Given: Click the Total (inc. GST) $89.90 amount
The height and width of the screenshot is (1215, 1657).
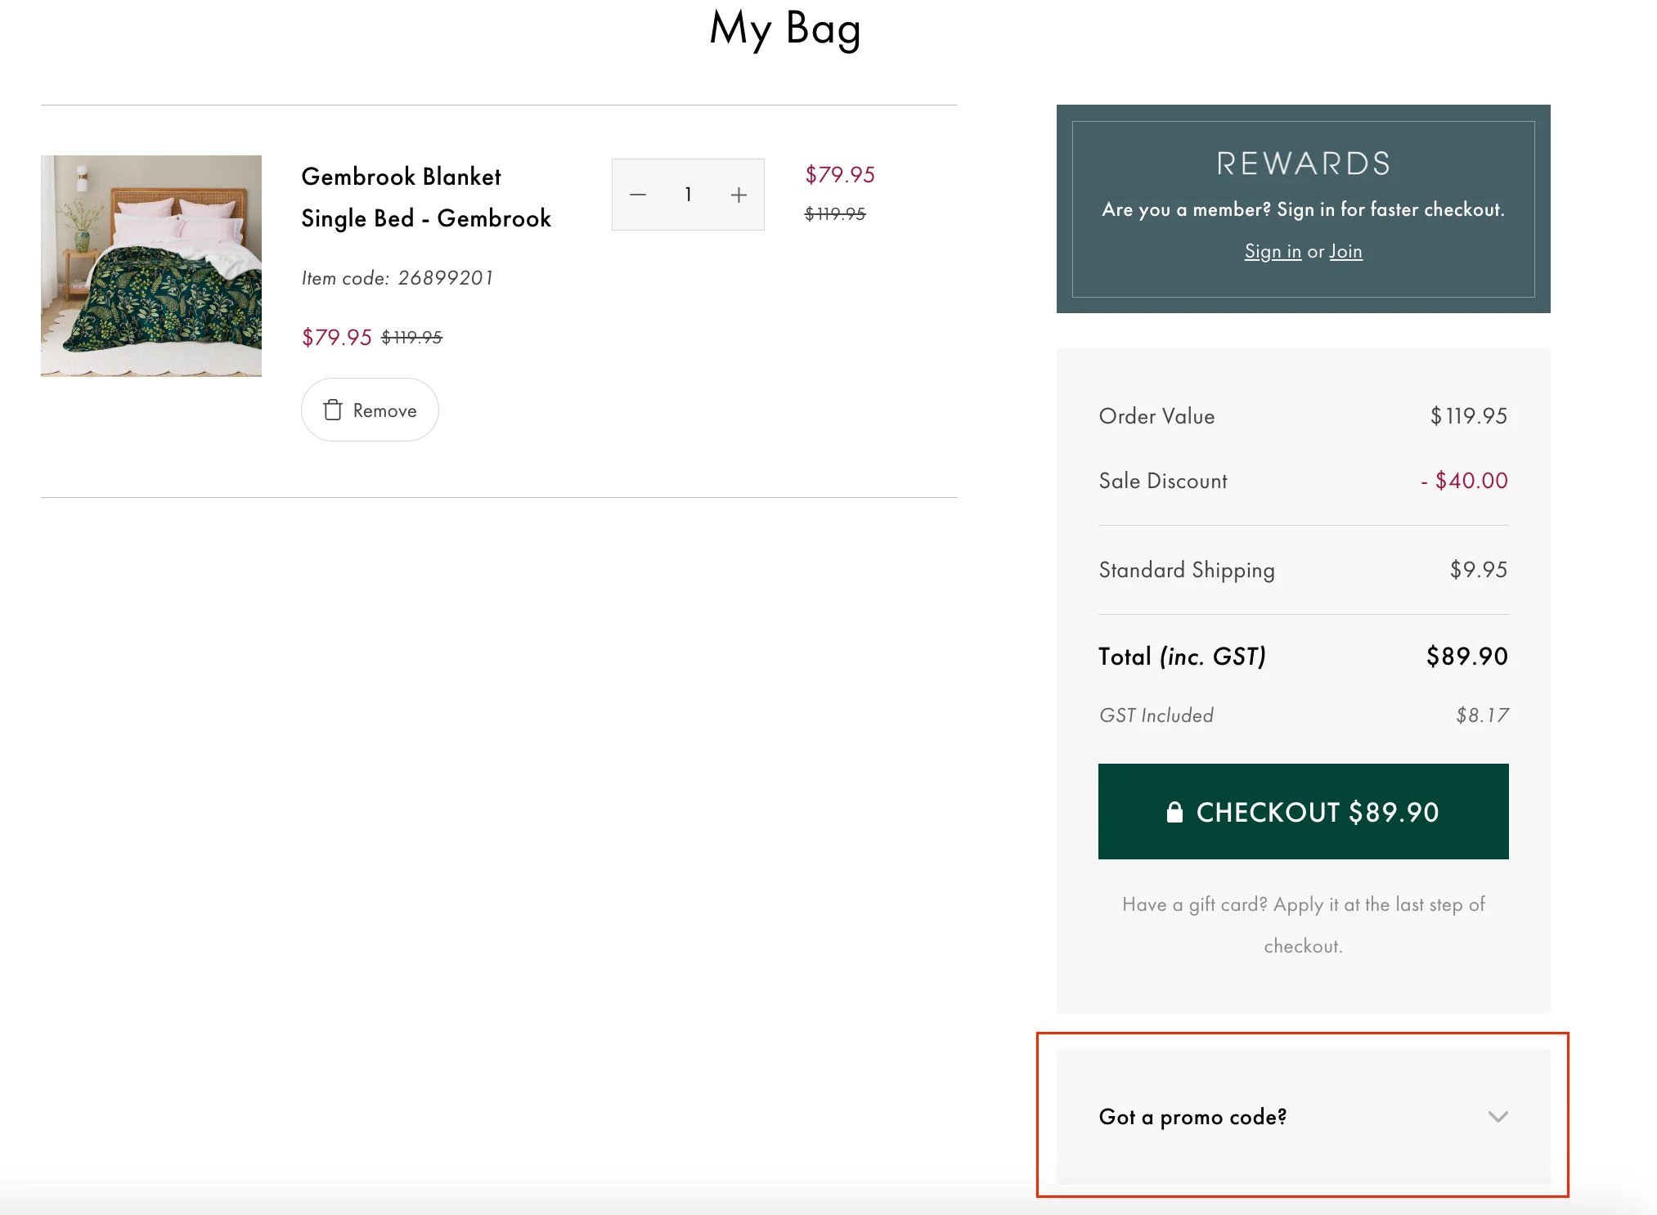Looking at the screenshot, I should click(x=1466, y=656).
